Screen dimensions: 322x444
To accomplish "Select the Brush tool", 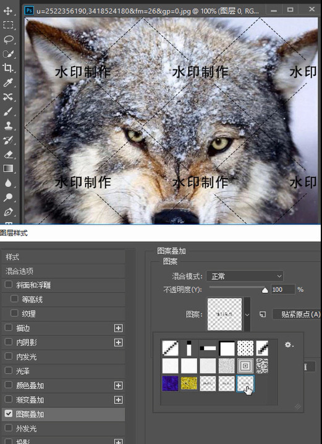I will click(8, 111).
